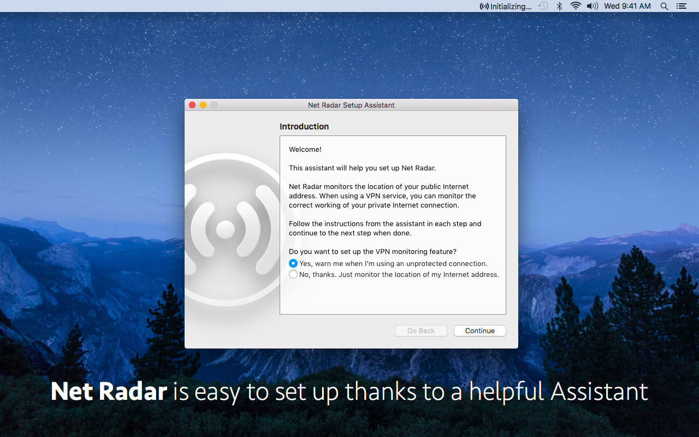Open the Bluetooth menu bar icon

(x=559, y=6)
